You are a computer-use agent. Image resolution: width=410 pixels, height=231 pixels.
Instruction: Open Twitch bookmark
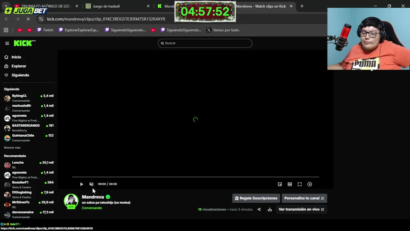point(45,30)
